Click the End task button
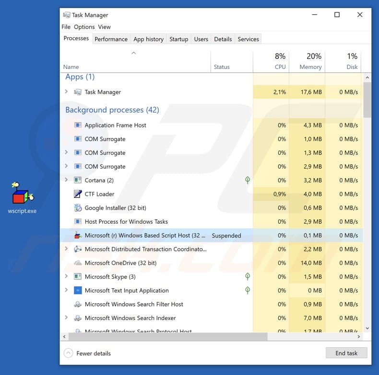Screen dimensions: 379x375 [x=346, y=353]
